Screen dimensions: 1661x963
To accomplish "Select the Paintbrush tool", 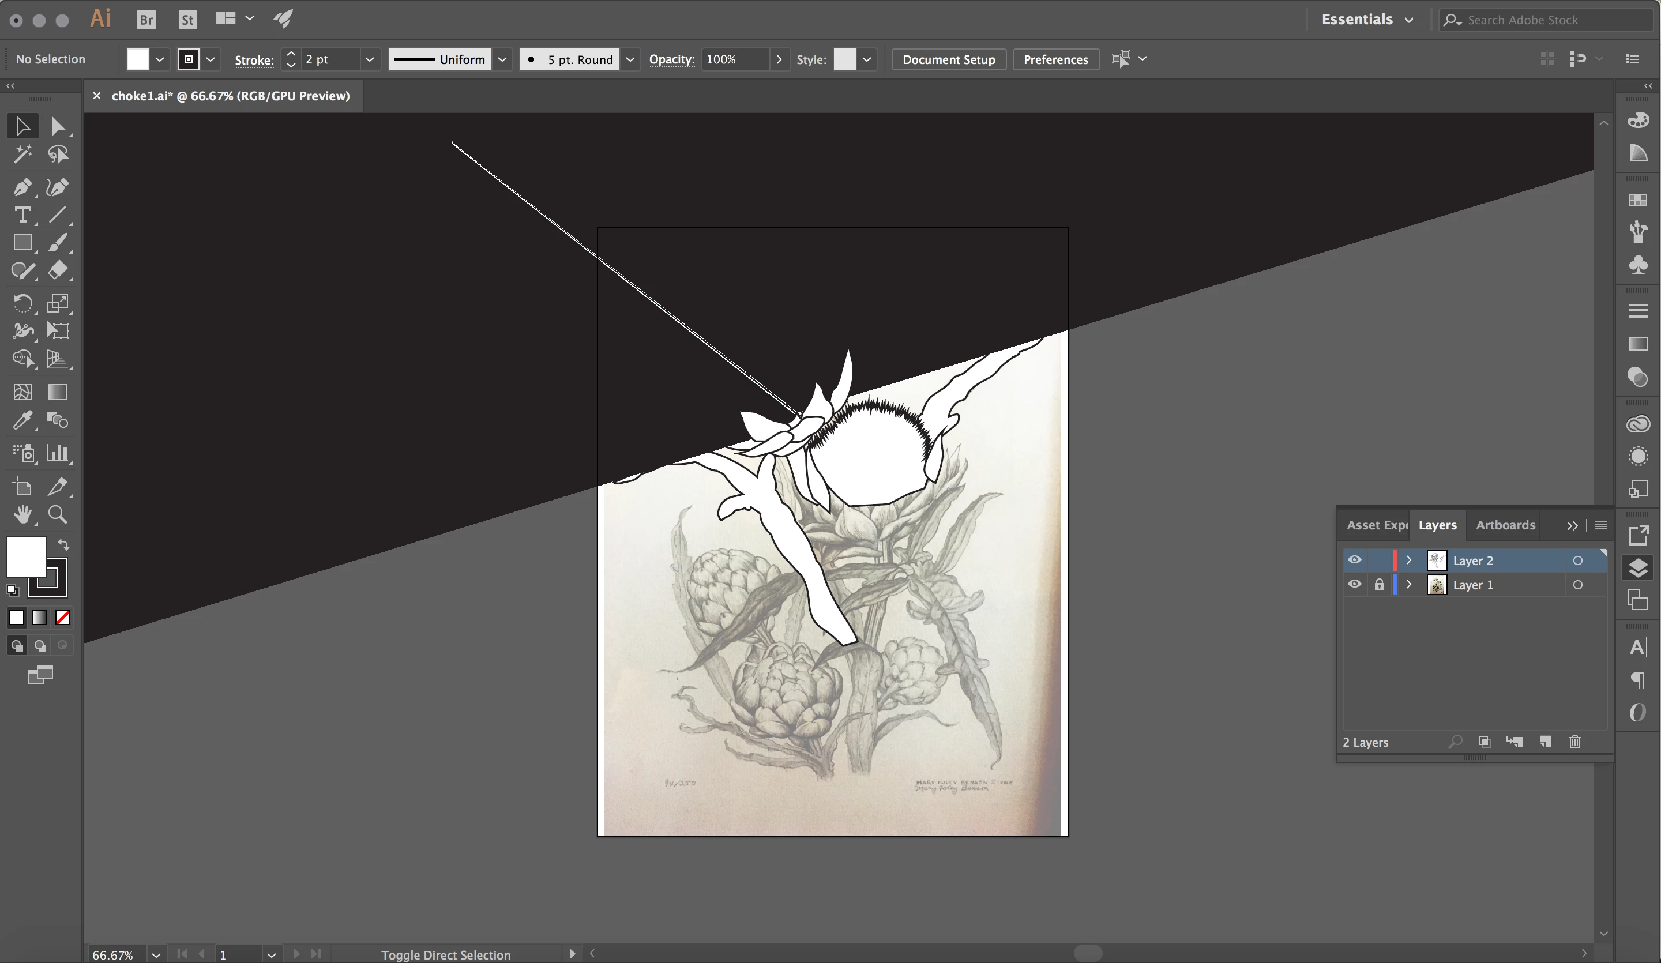I will [57, 243].
